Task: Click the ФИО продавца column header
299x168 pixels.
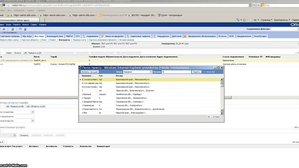Action: point(273,57)
